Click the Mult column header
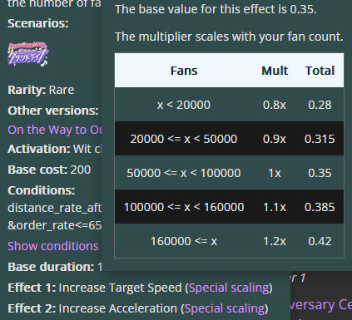The width and height of the screenshot is (352, 320). click(275, 71)
